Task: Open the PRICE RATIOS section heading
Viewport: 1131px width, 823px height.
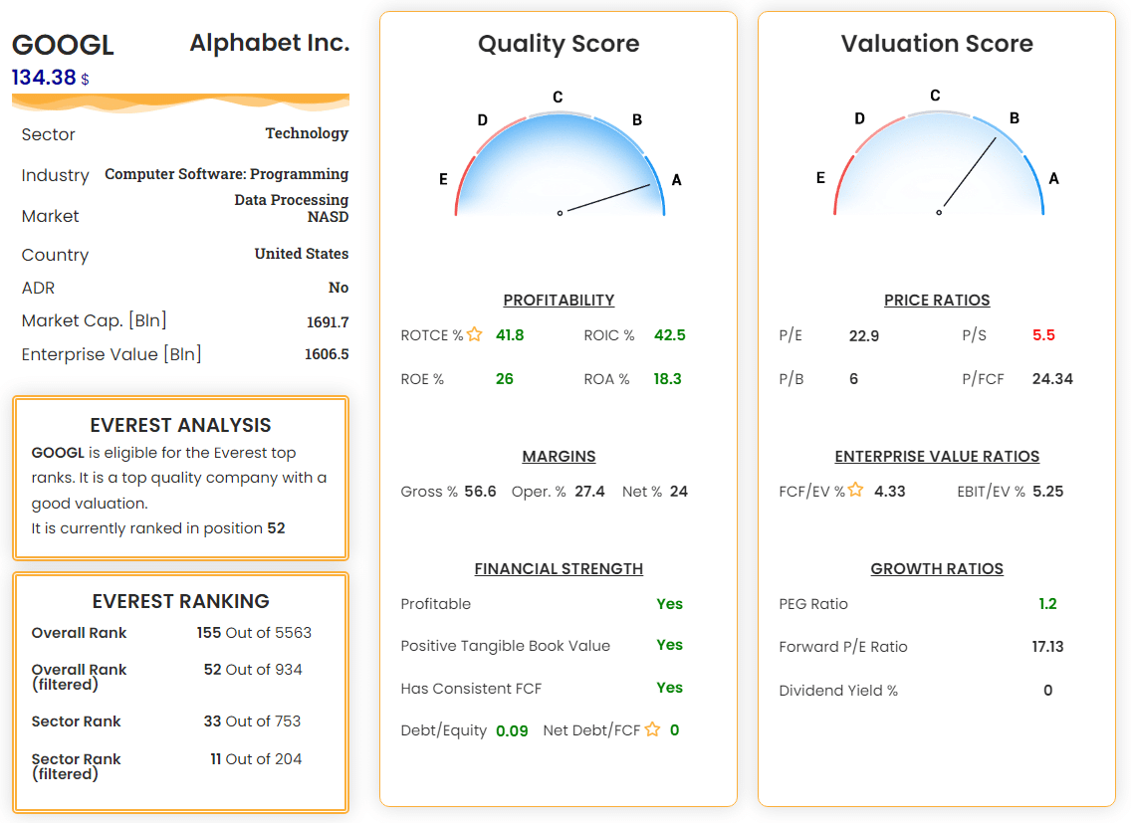Action: coord(937,301)
